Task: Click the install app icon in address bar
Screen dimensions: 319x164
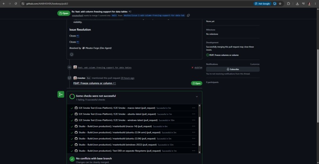Action: 275,4
